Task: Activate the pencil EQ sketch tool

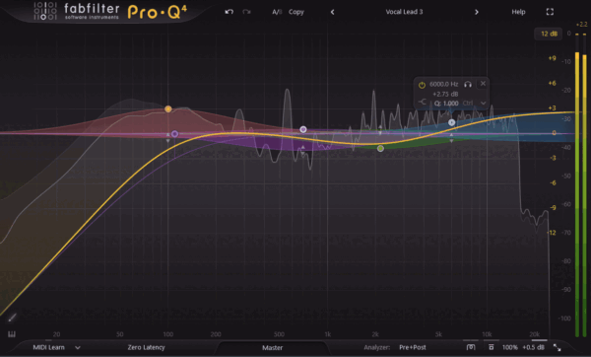Action: 12,318
